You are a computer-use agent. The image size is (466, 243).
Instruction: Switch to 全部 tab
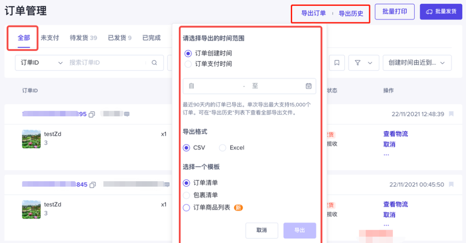24,38
